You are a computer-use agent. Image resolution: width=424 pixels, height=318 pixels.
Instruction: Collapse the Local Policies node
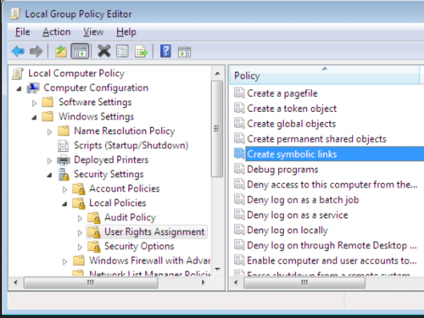pos(64,204)
